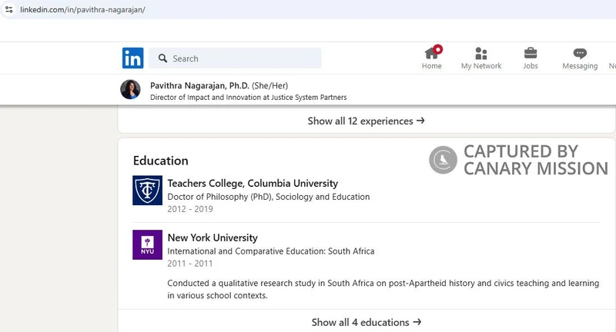Open the NYU logo
This screenshot has height=332, width=616.
point(147,244)
